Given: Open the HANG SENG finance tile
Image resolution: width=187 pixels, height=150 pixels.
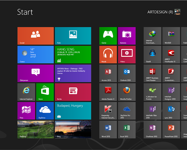Looking at the screenshot, I should point(73,55).
